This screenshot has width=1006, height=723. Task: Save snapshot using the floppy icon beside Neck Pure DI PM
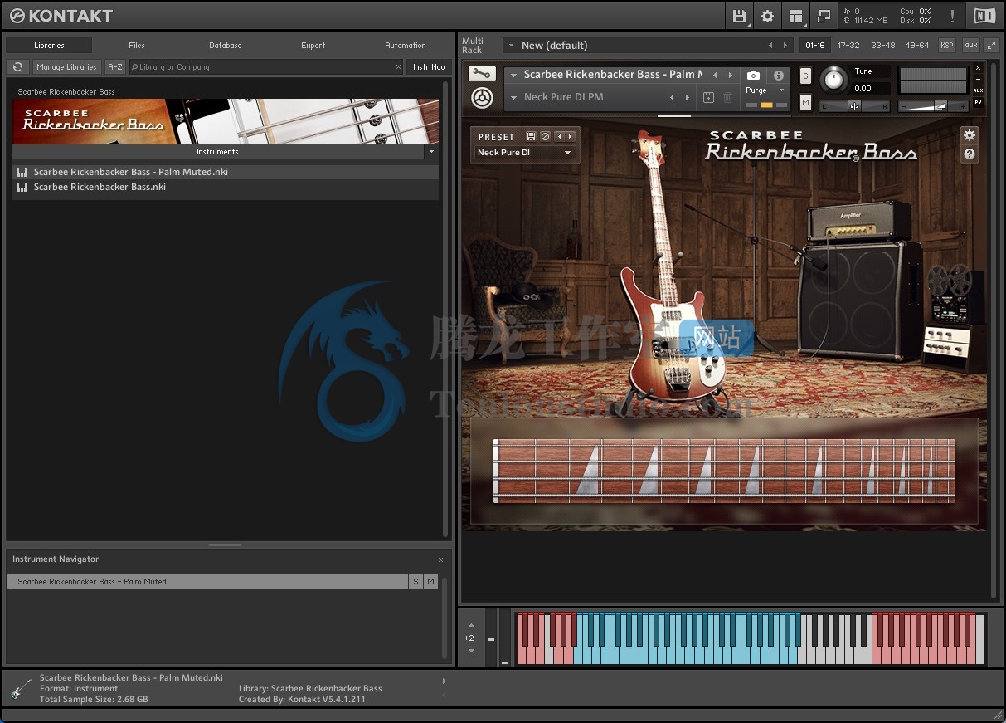[x=708, y=97]
